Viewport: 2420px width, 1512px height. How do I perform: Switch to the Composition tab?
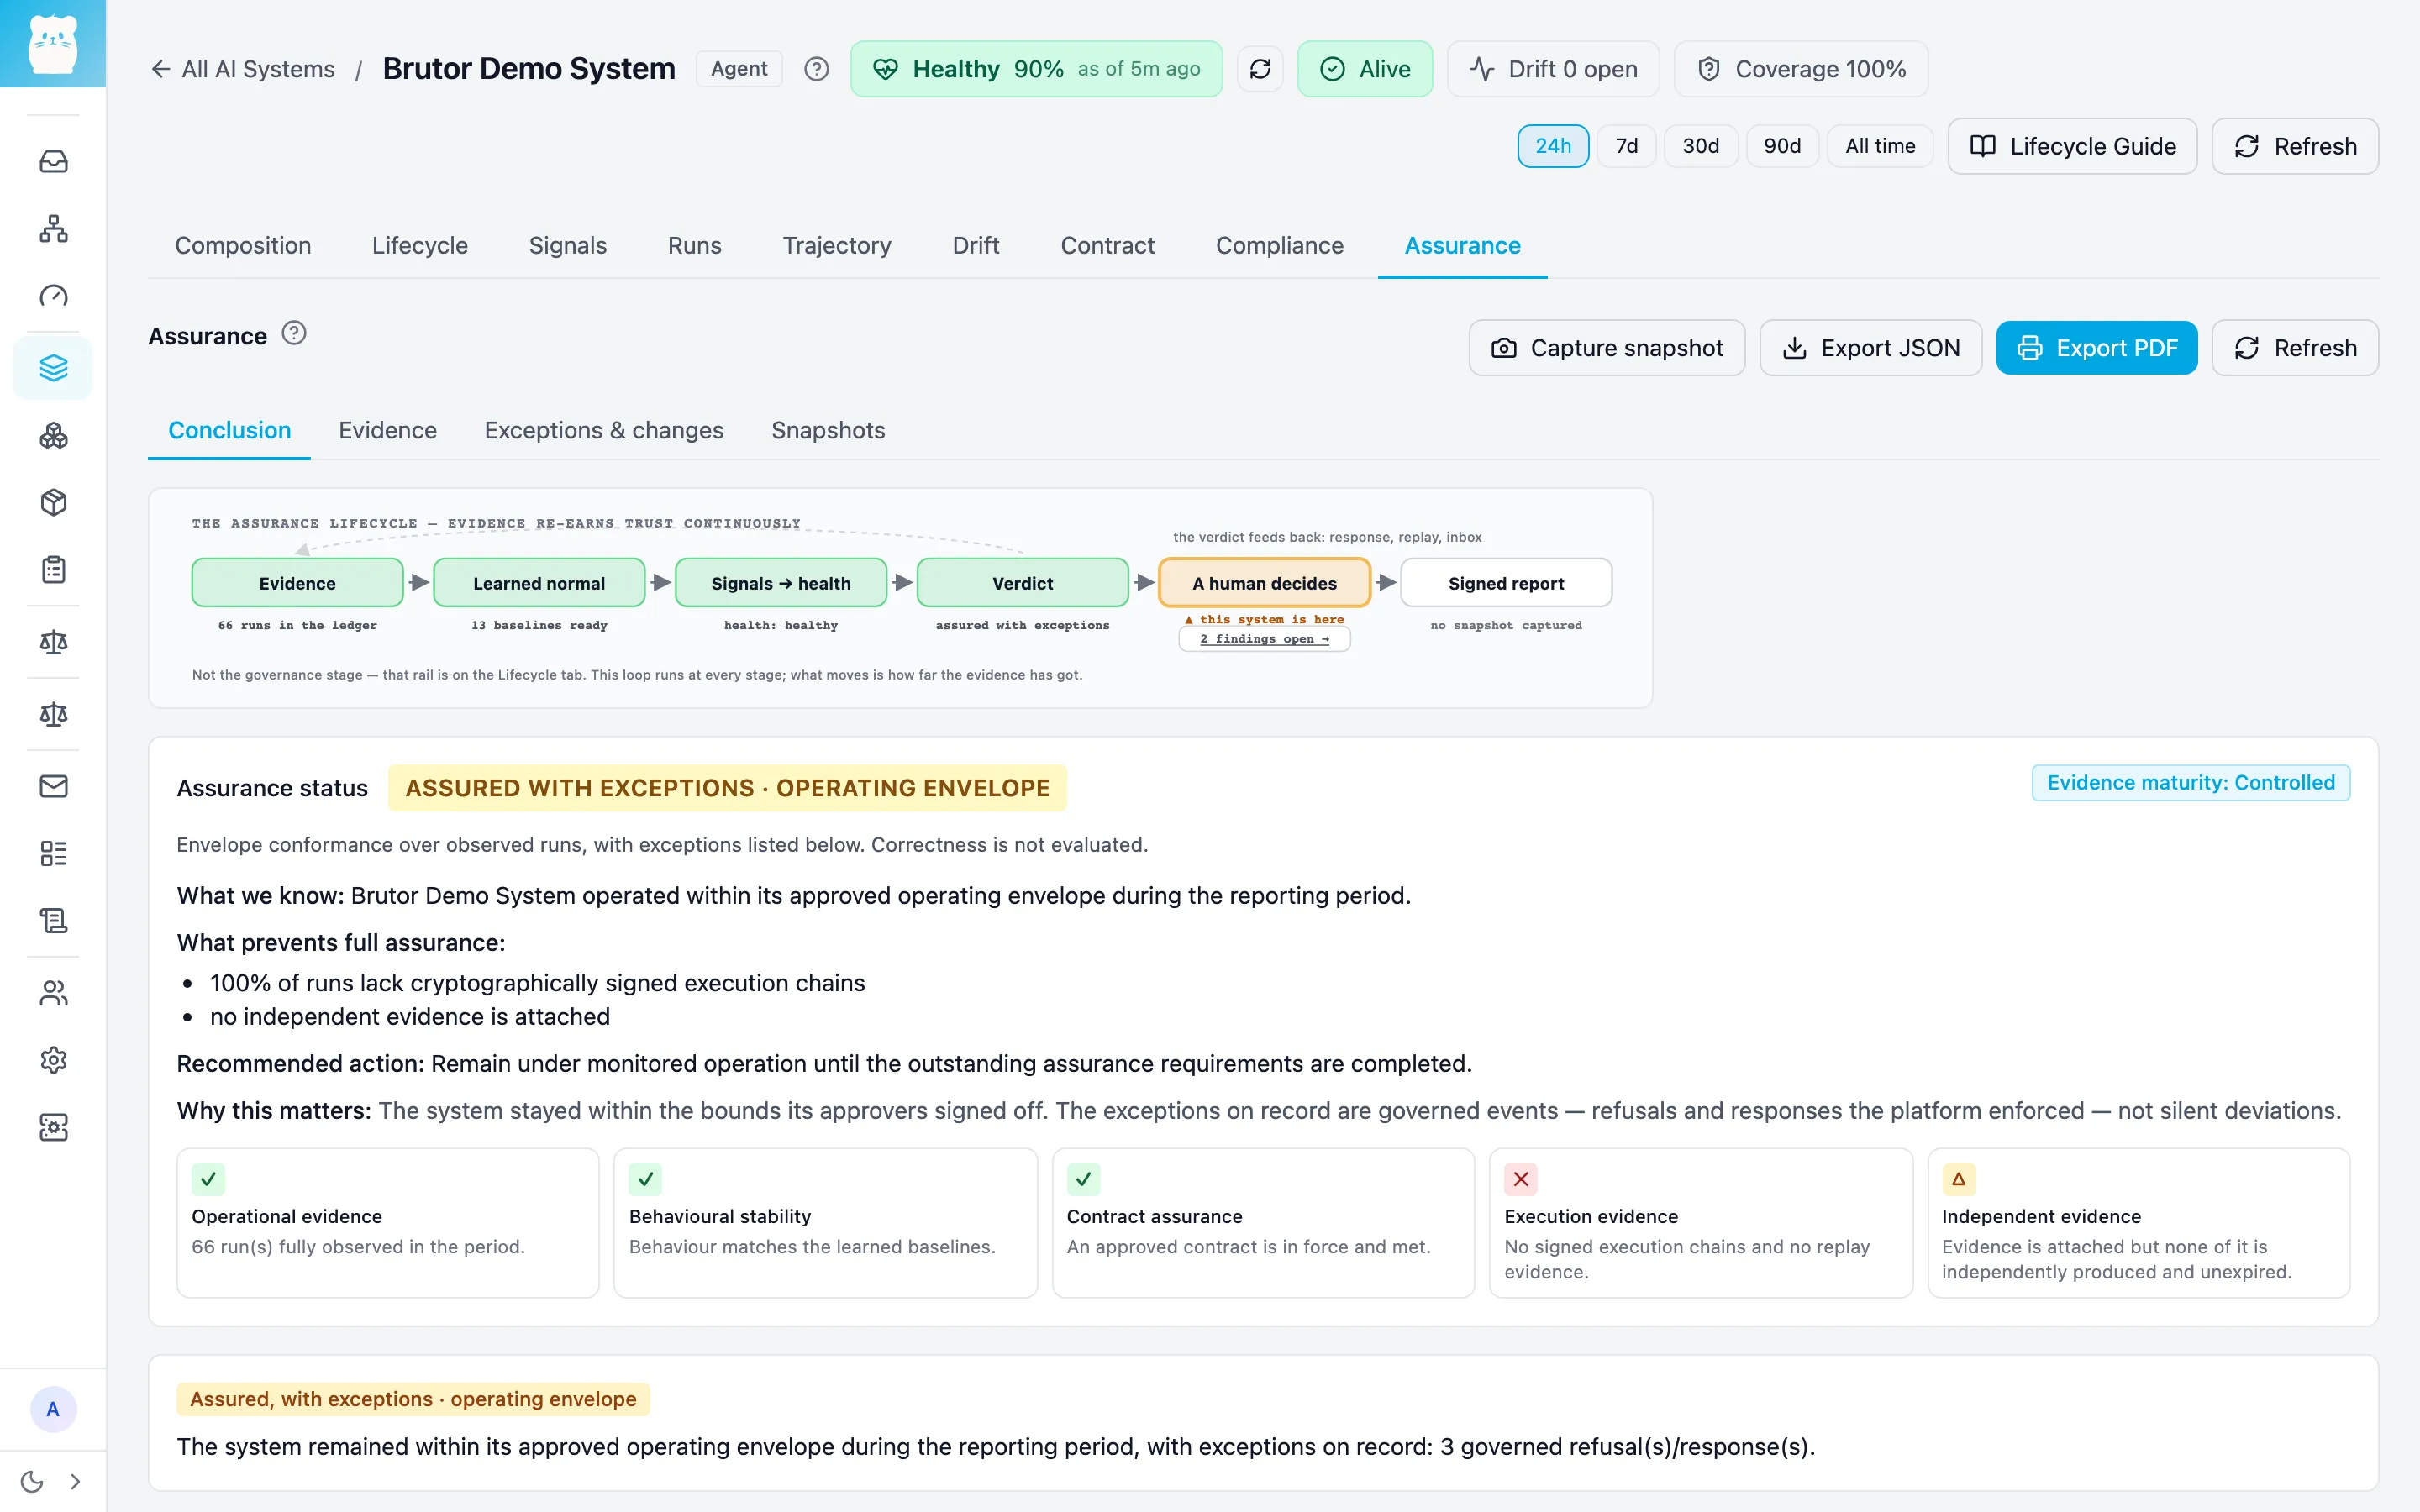coord(243,245)
